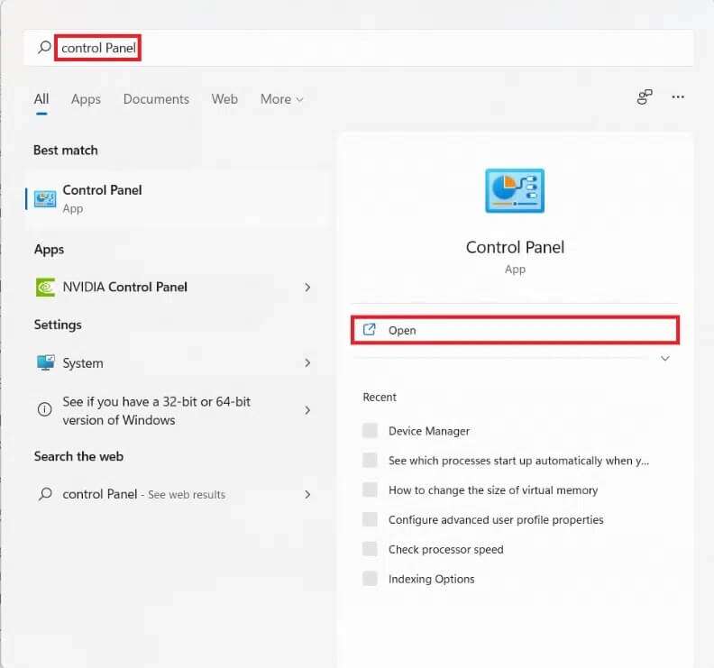Expand NVIDIA Control Panel chevron arrow
The width and height of the screenshot is (714, 668).
[x=307, y=288]
